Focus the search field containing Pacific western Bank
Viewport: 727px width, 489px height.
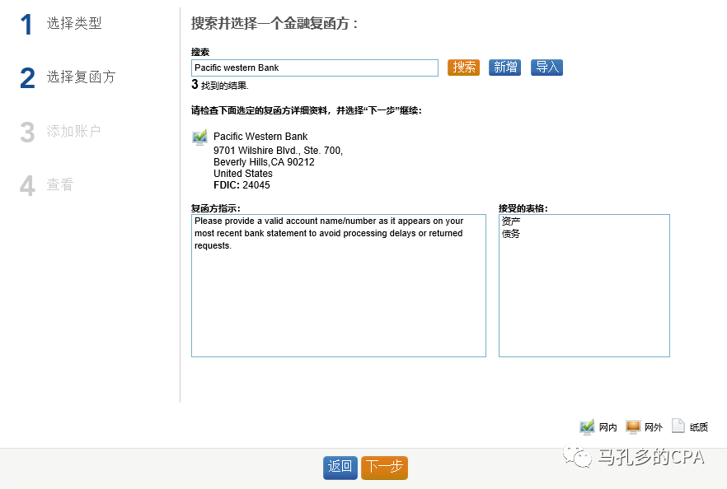click(x=314, y=68)
